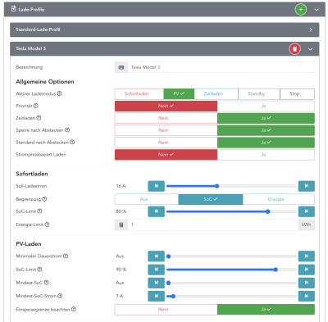The height and width of the screenshot is (322, 328).
Task: Show help for Begrenzung
Action: tap(44, 199)
